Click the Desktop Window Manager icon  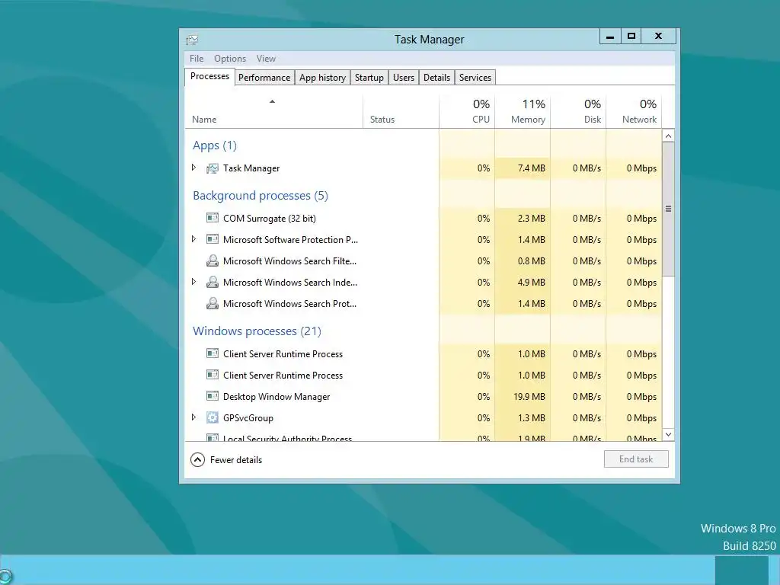pyautogui.click(x=213, y=396)
